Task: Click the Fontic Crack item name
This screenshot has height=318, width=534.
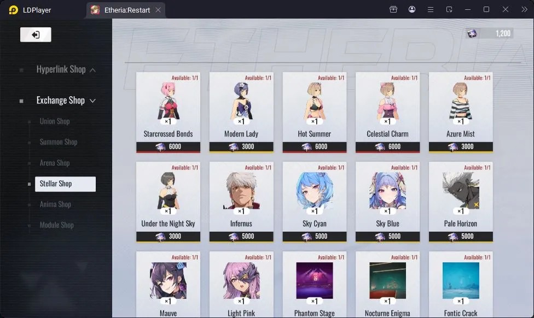Action: click(461, 313)
